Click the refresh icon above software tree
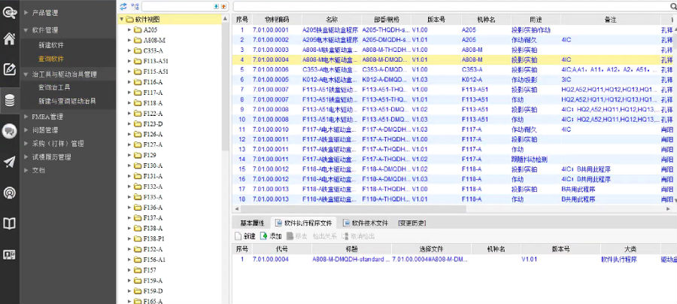 [123, 6]
